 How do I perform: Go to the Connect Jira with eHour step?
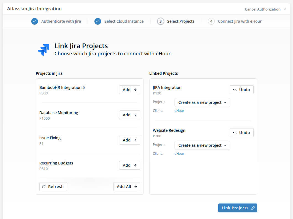[240, 21]
